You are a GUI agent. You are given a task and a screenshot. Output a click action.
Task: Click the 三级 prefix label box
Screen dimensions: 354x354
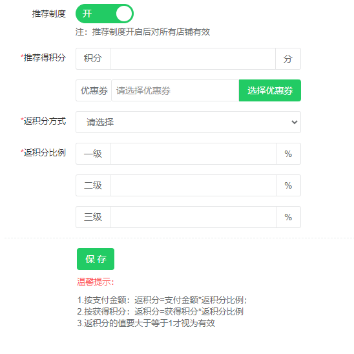[x=93, y=217]
